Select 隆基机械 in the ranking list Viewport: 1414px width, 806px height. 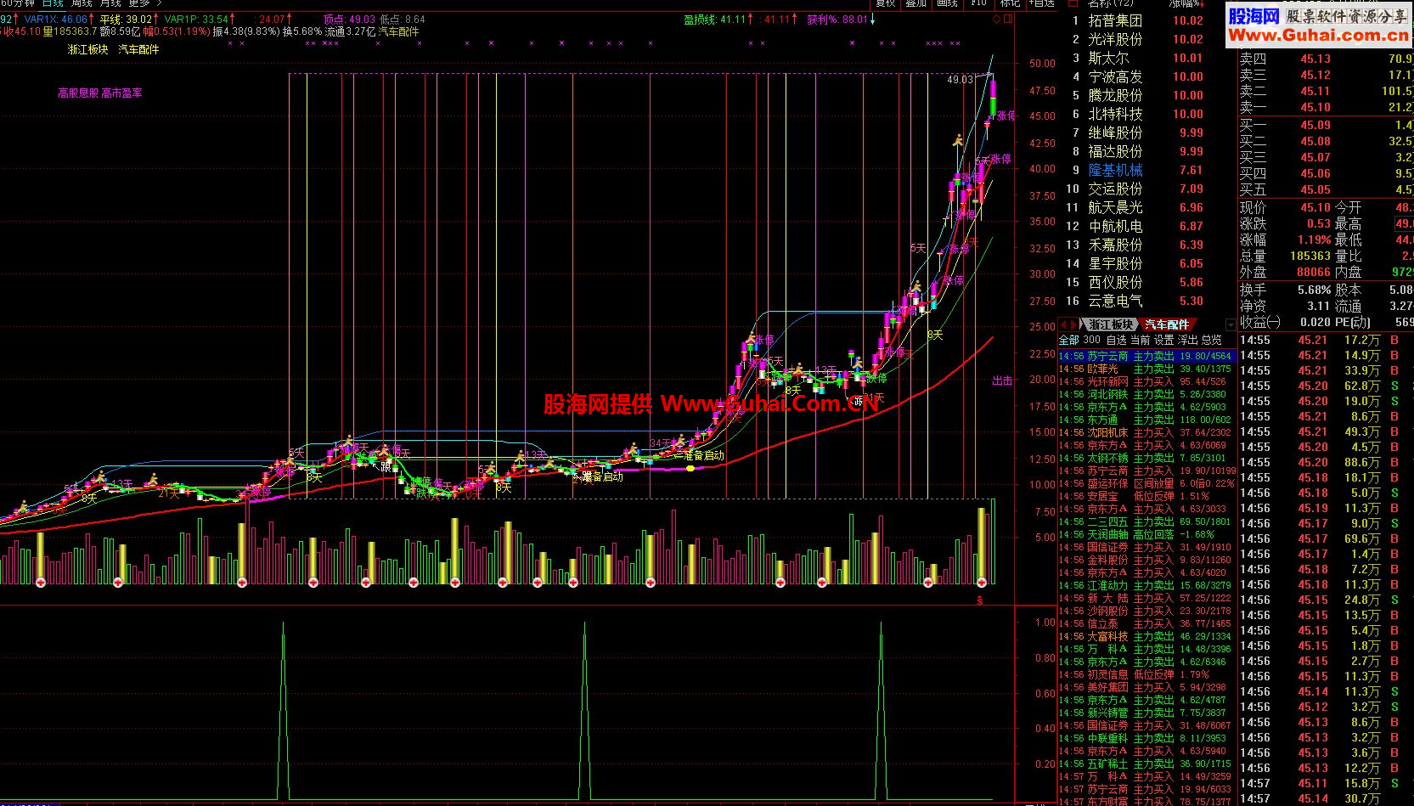coord(1115,170)
